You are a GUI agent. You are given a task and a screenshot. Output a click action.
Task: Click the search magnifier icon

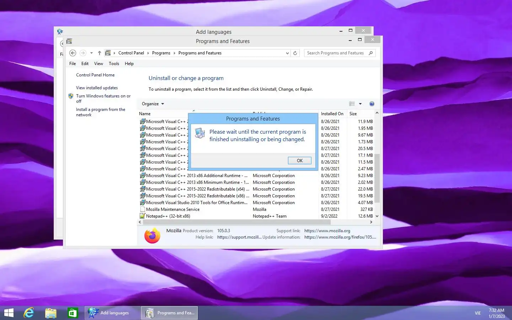point(371,53)
